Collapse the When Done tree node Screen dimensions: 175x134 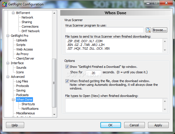tap(13, 100)
